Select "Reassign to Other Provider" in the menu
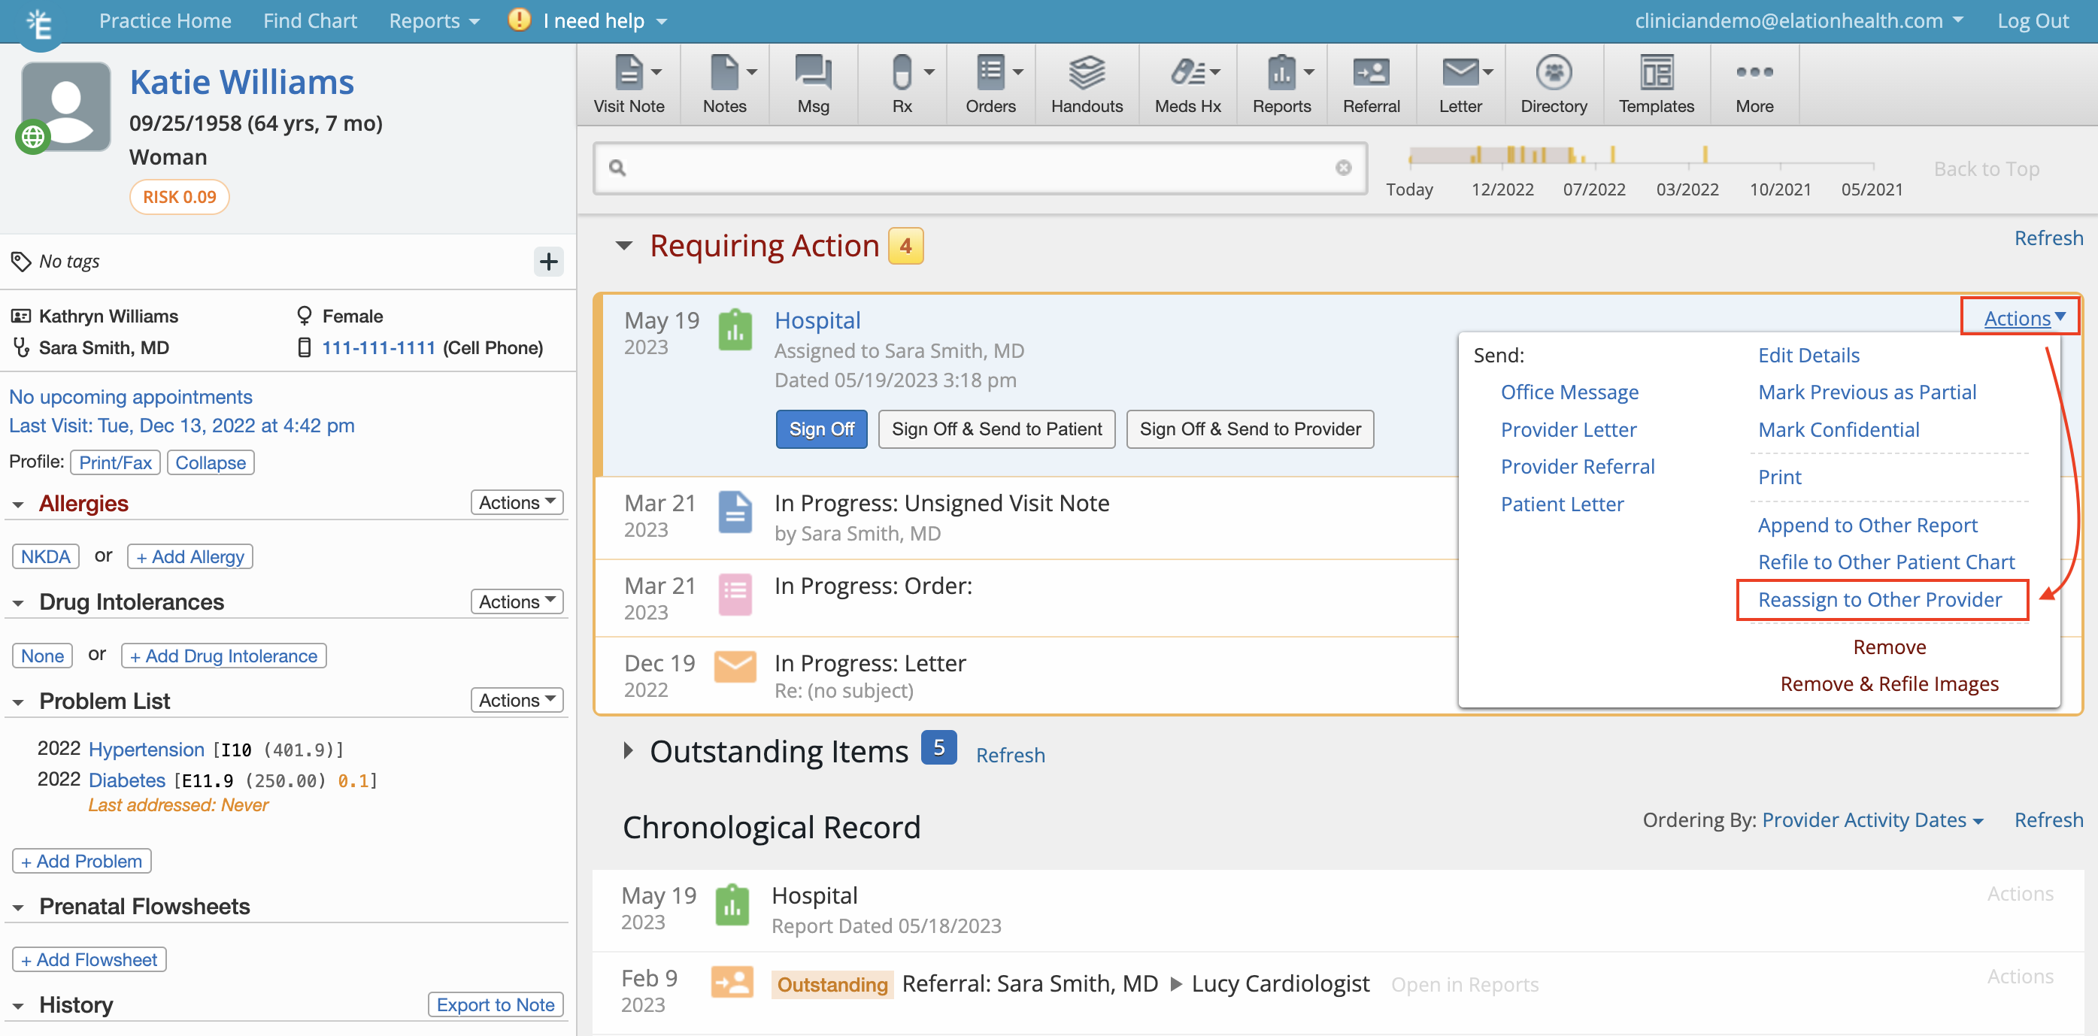The image size is (2098, 1036). click(1881, 599)
